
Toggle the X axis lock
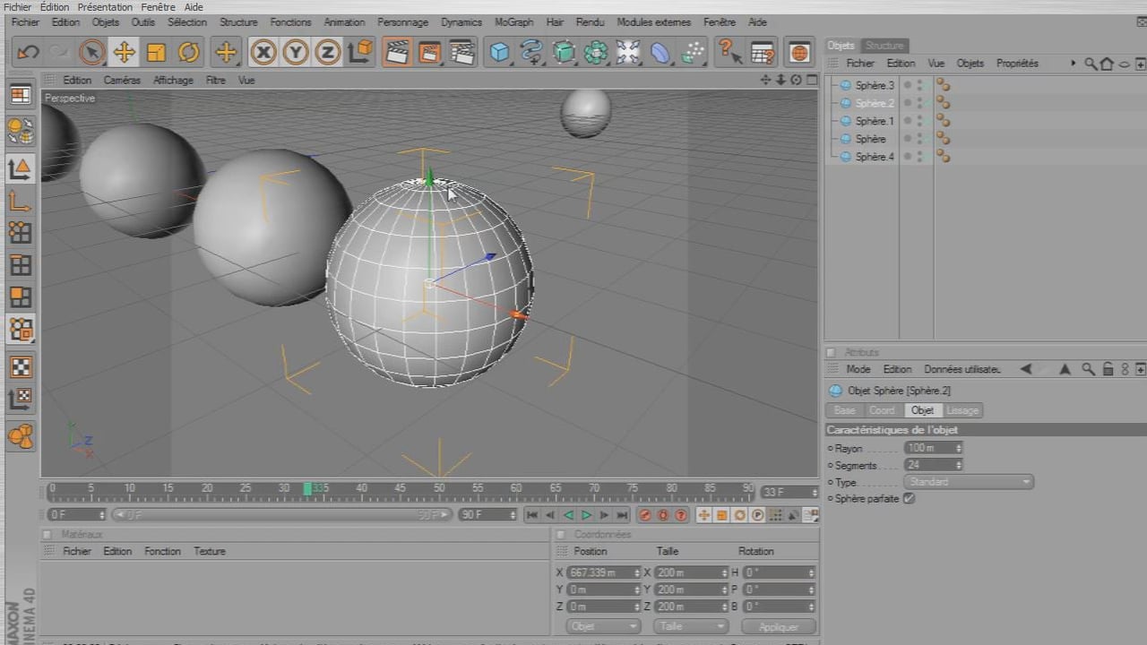(x=263, y=53)
